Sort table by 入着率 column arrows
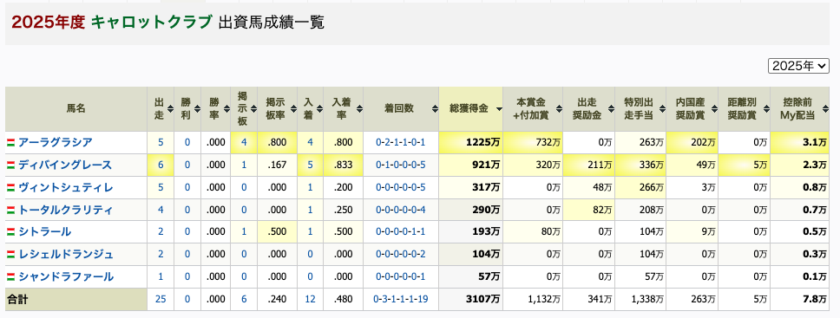This screenshot has height=318, width=840. coord(358,108)
